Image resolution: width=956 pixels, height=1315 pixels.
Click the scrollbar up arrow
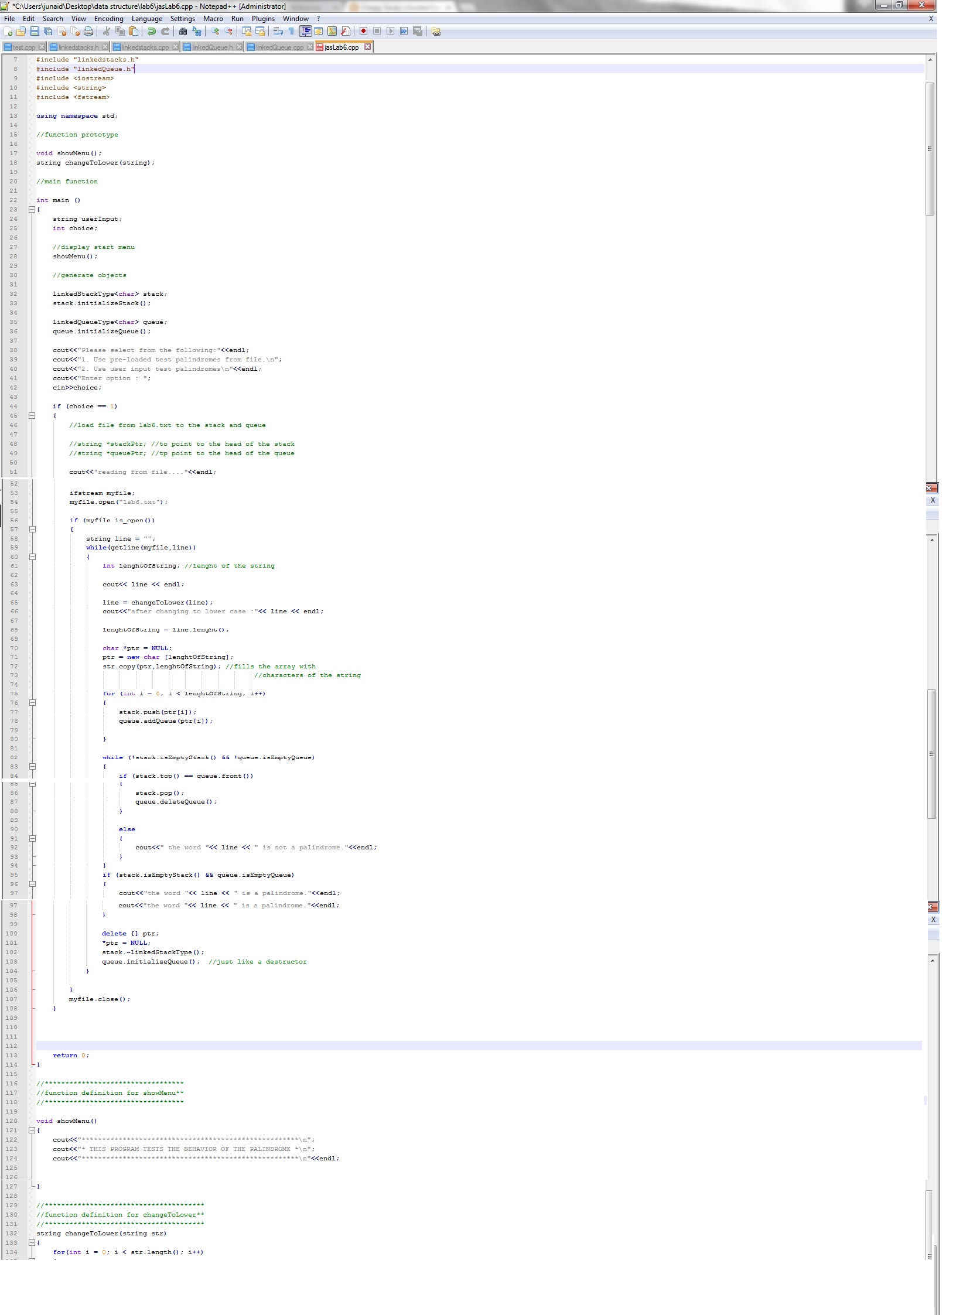pos(930,60)
